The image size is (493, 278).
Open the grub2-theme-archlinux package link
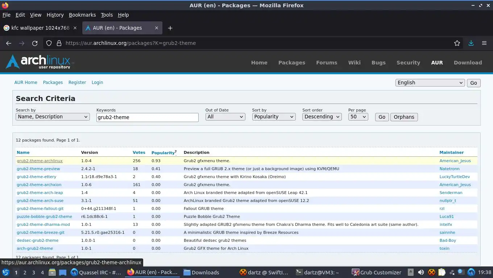pos(40,161)
